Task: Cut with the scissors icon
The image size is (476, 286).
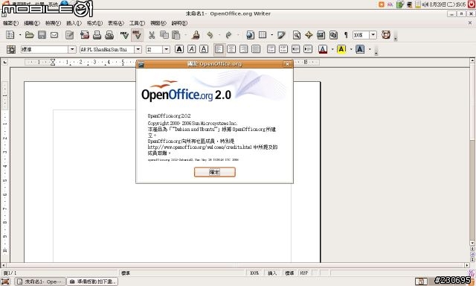Action: (x=152, y=35)
